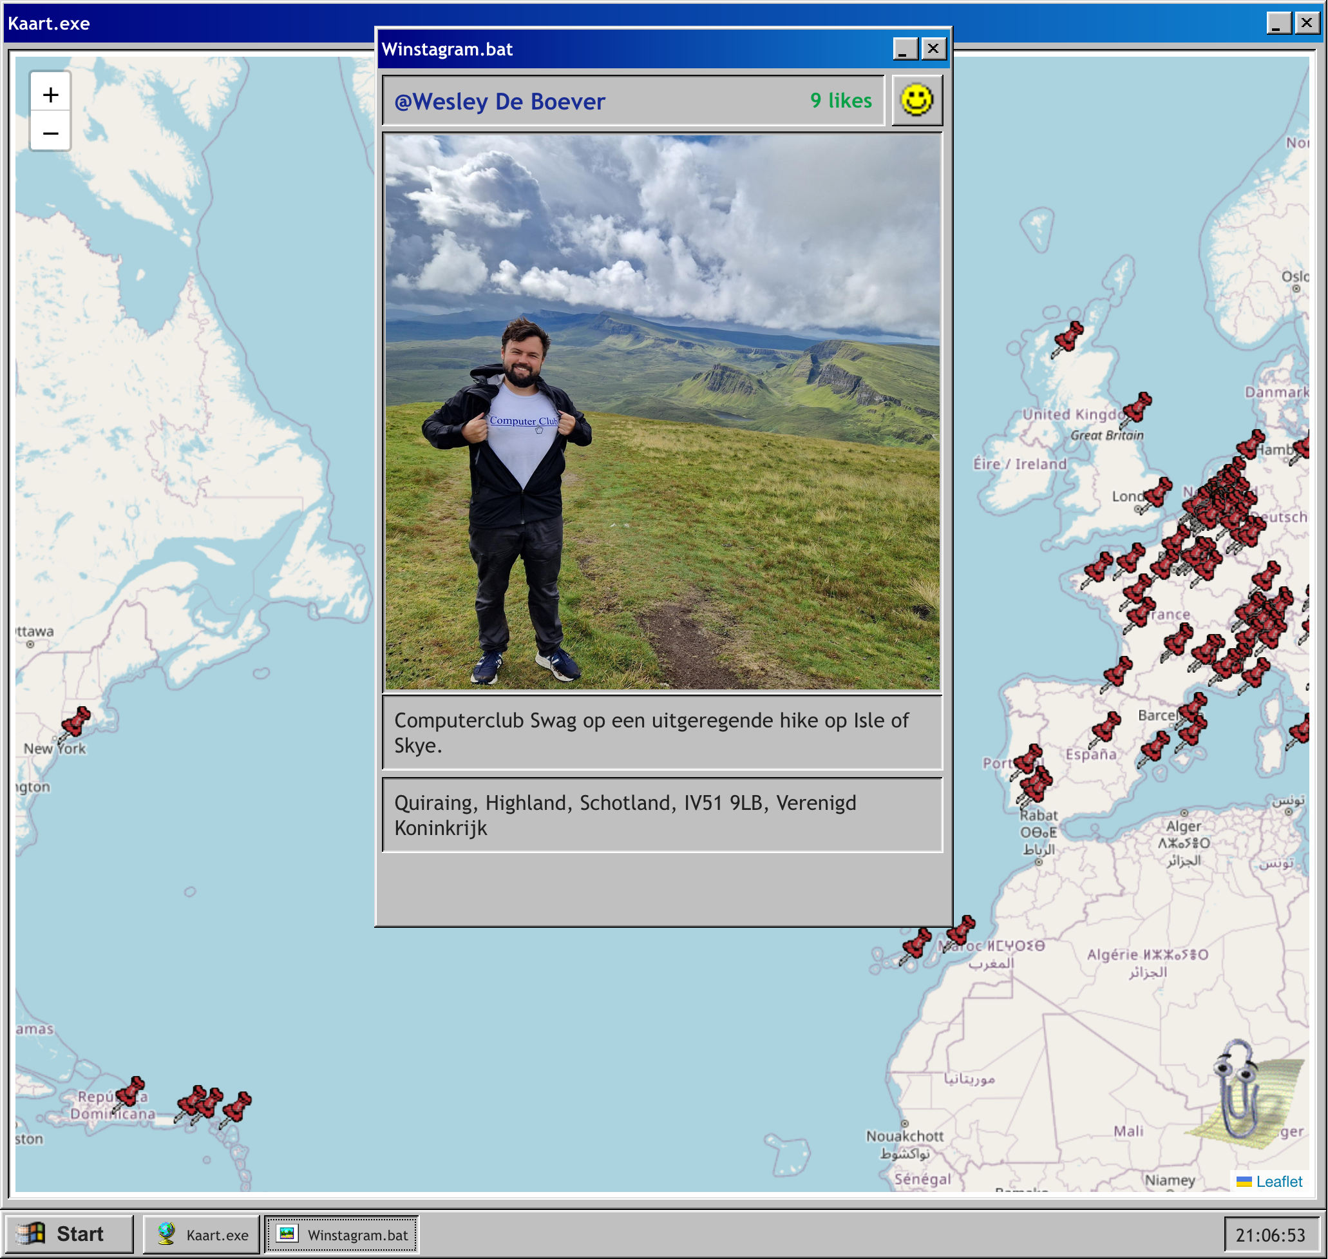
Task: Zoom in on the map
Action: tap(50, 95)
